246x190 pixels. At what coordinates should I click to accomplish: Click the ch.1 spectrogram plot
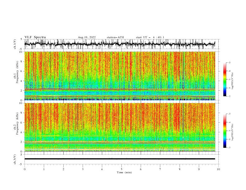(120, 76)
